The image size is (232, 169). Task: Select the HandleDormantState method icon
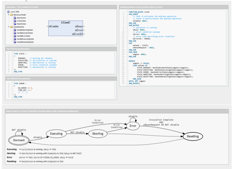click(x=15, y=33)
